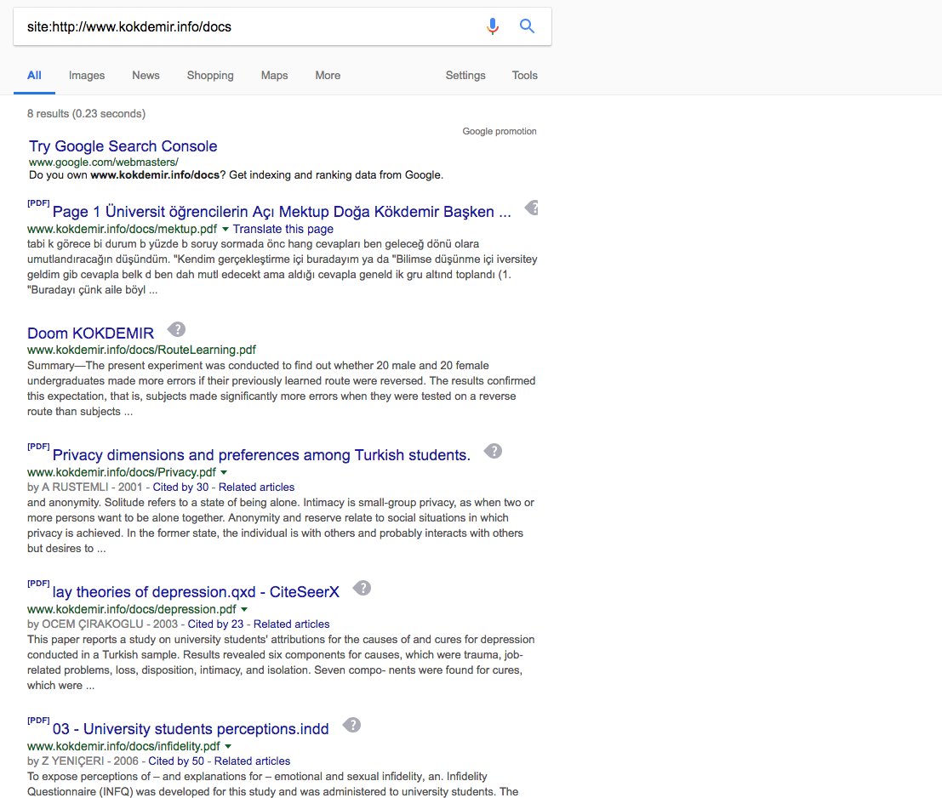
Task: Open the Doom KOKDEMIR result
Action: [x=91, y=333]
